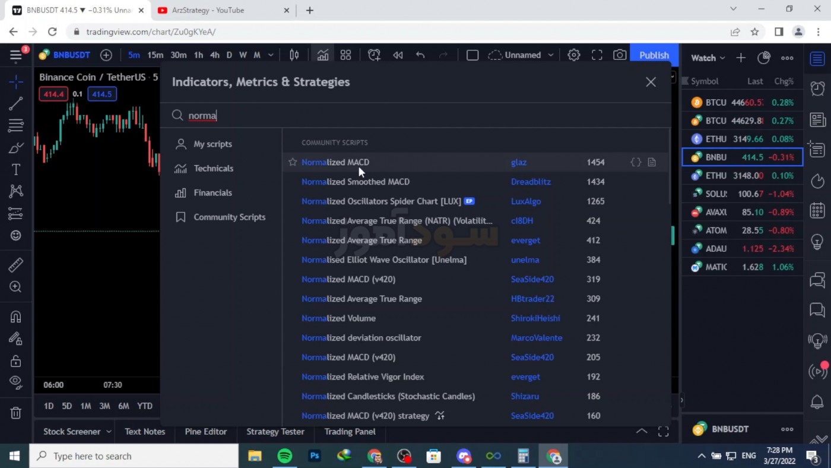
Task: Undo last chart action
Action: point(420,55)
